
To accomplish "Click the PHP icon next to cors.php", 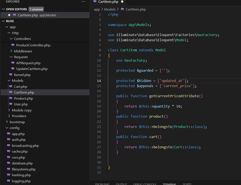I will point(8,157).
